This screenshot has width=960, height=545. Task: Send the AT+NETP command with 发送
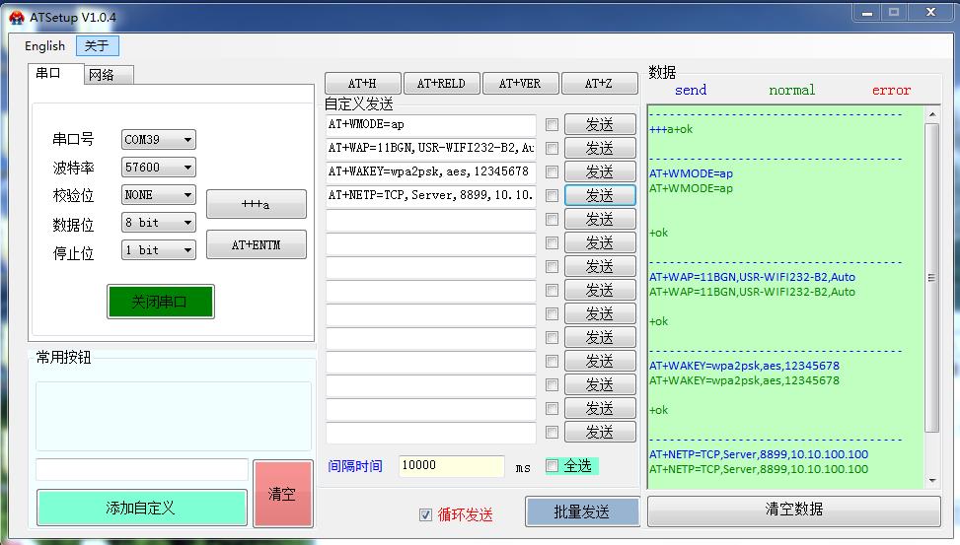coord(600,195)
